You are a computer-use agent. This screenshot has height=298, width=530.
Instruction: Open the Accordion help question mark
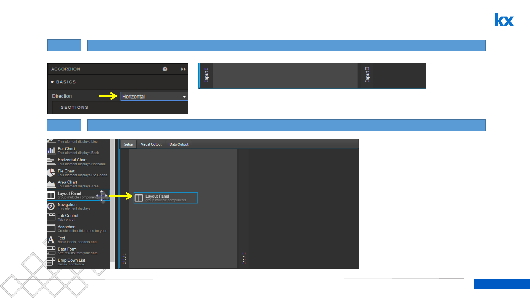165,69
